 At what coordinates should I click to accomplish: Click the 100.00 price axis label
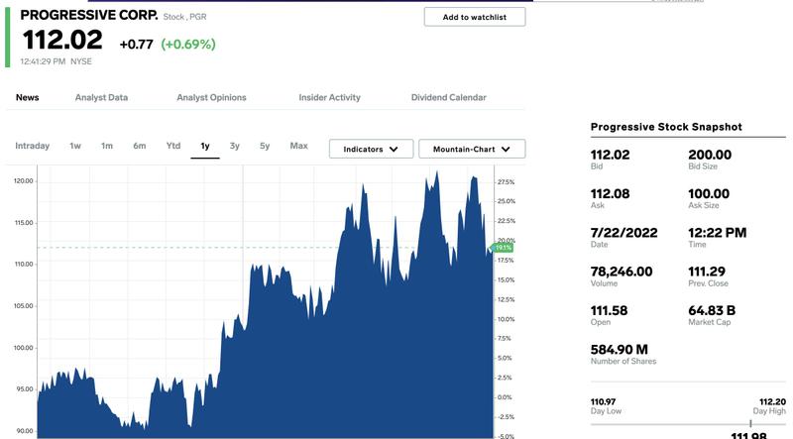click(23, 348)
